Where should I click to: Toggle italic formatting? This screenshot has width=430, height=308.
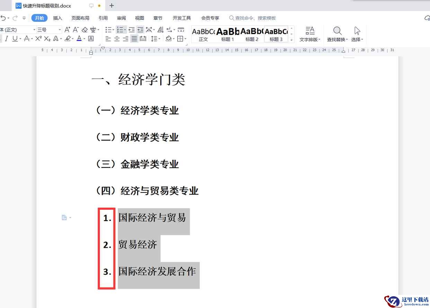pyautogui.click(x=6, y=39)
